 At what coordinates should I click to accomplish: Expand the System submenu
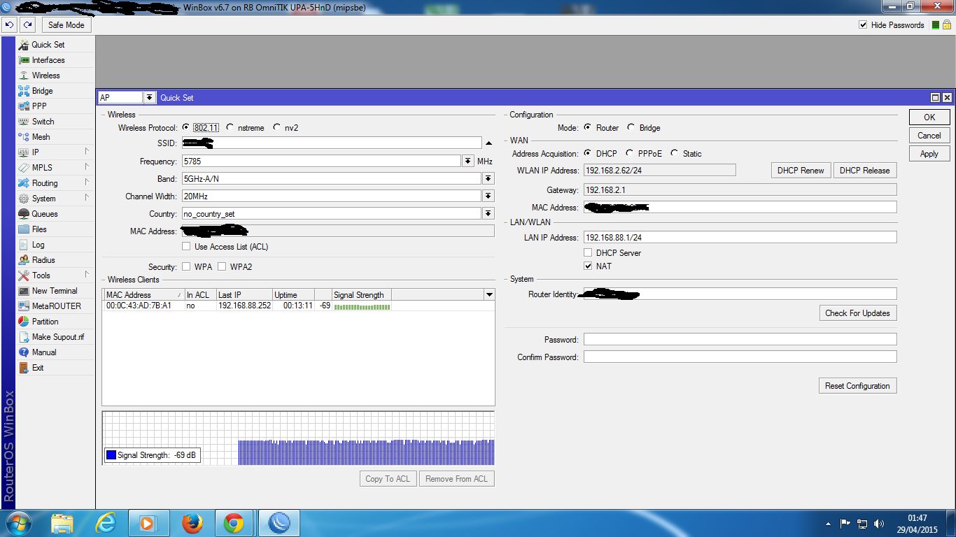coord(87,198)
